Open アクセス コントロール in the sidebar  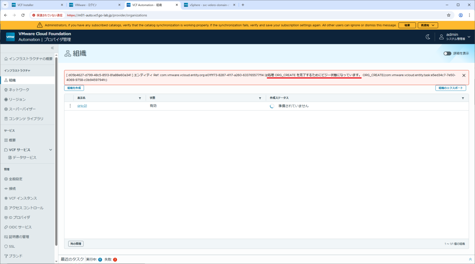click(23, 208)
